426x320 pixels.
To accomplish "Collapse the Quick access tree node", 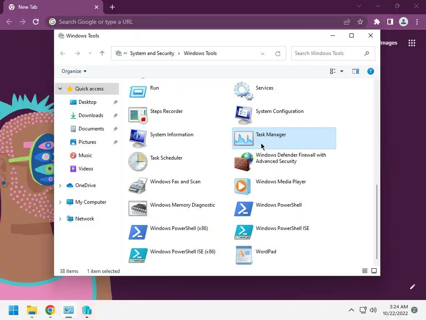I will coord(60,89).
